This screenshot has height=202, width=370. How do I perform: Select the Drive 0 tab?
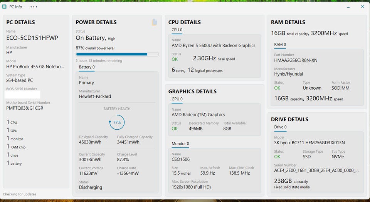click(280, 127)
